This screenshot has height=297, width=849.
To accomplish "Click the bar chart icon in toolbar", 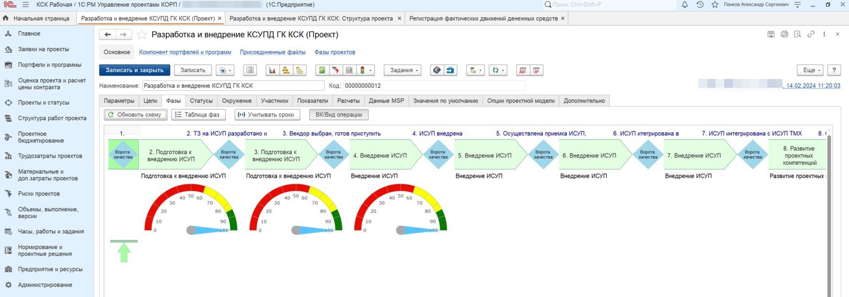I will click(x=272, y=70).
